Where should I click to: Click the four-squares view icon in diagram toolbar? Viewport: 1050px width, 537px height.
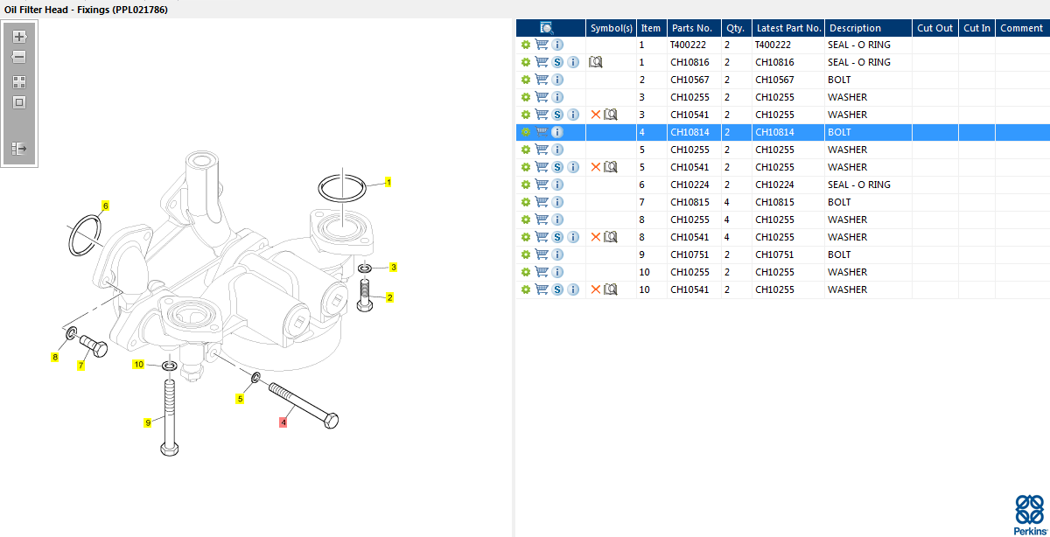pos(19,82)
